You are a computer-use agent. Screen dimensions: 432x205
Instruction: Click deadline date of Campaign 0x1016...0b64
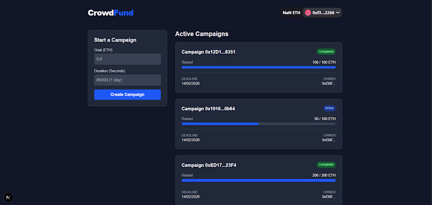click(x=190, y=140)
